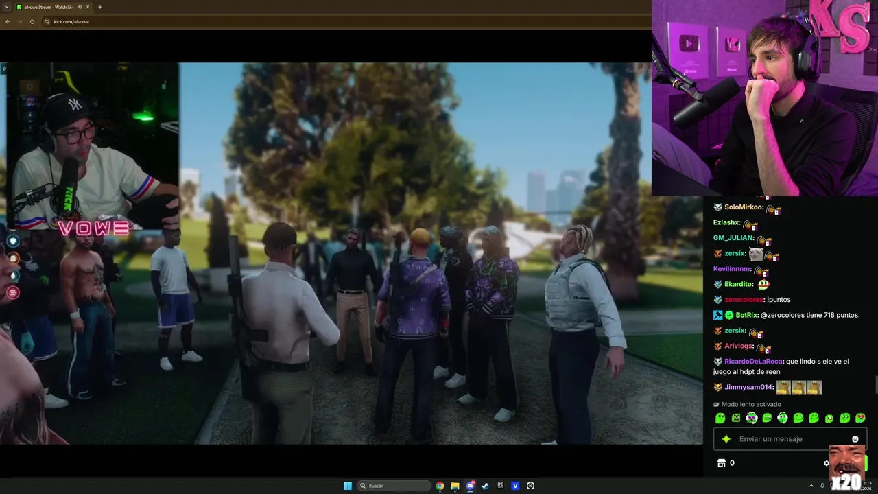This screenshot has height=494, width=878.
Task: Click username Ekardito in chat
Action: 739,284
